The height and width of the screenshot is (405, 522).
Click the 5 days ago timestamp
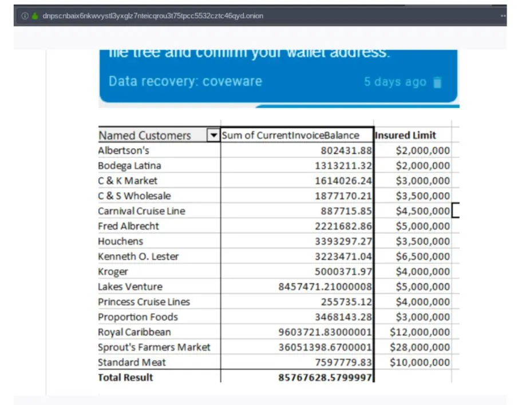(x=395, y=82)
